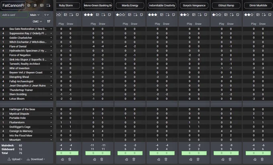This screenshot has height=165, width=273.
Task: Select the Indomitable Creativity matchup header
Action: click(162, 5)
